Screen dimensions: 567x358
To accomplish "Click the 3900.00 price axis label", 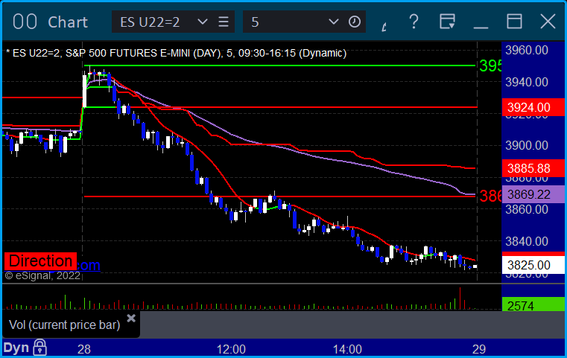I will 527,146.
